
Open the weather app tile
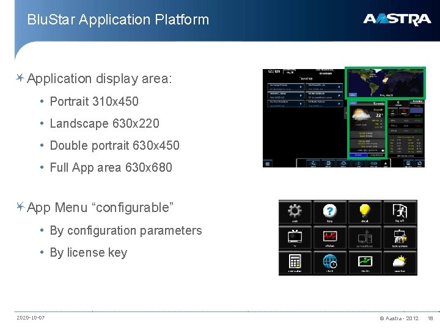pyautogui.click(x=400, y=263)
